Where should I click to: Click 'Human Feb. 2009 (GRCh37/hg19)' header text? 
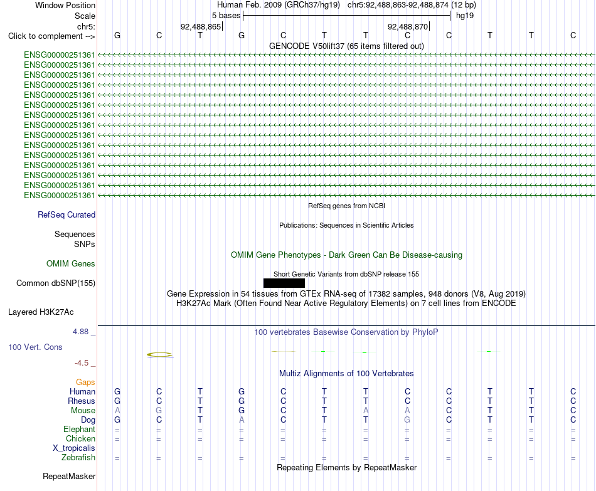(278, 5)
